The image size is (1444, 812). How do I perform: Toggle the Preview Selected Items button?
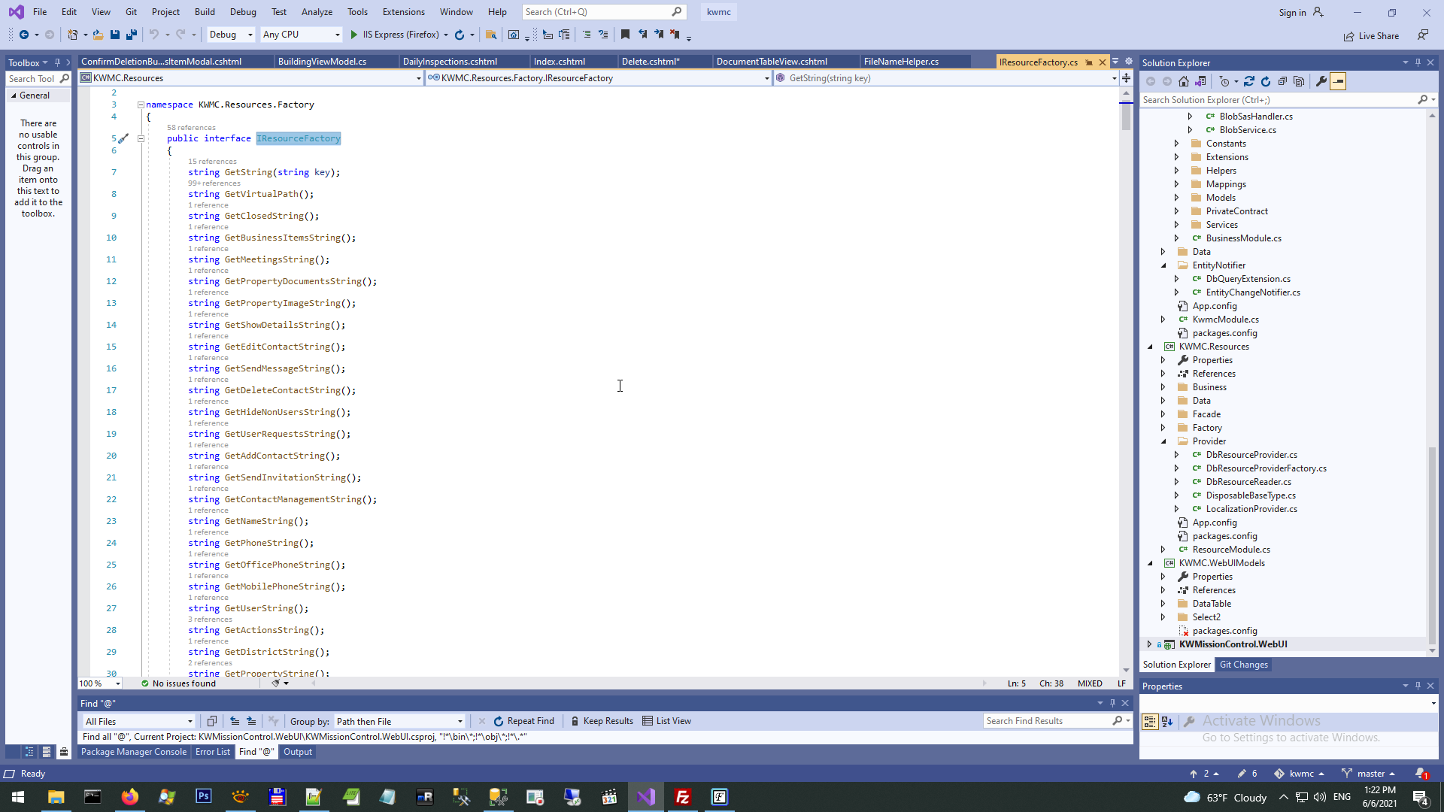click(1338, 81)
